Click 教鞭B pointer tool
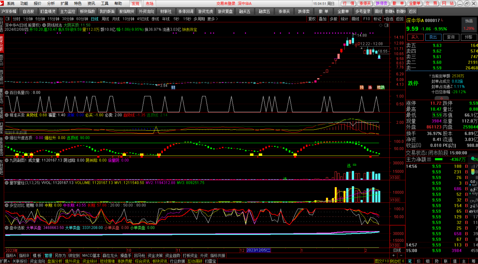The height and width of the screenshot is (264, 478). [401, 11]
